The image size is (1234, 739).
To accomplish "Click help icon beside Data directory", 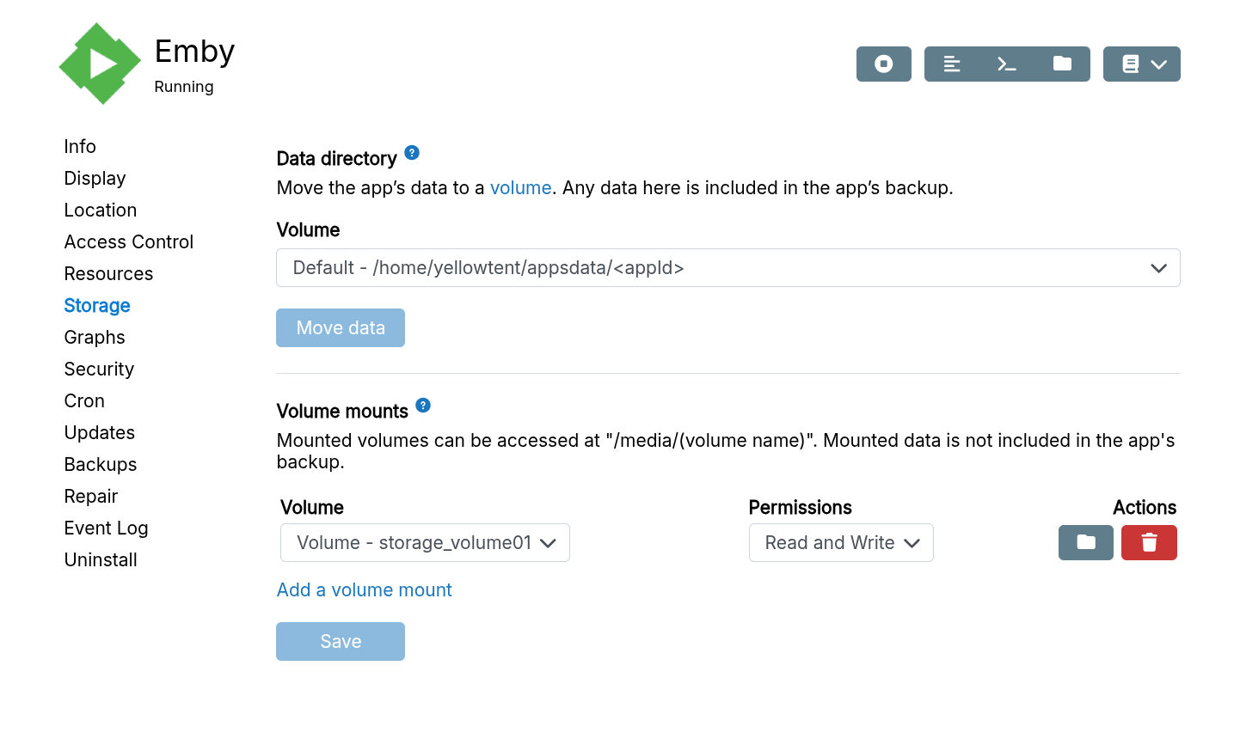I will click(412, 153).
